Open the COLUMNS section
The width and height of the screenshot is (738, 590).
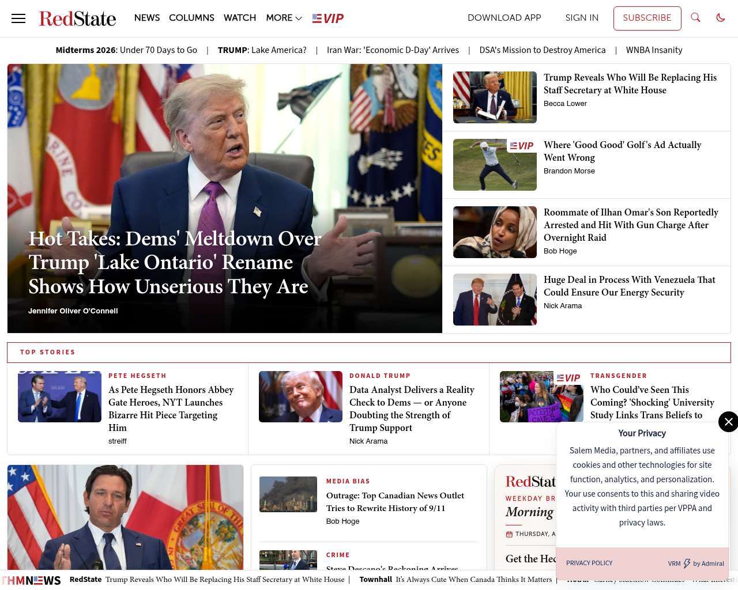(191, 18)
